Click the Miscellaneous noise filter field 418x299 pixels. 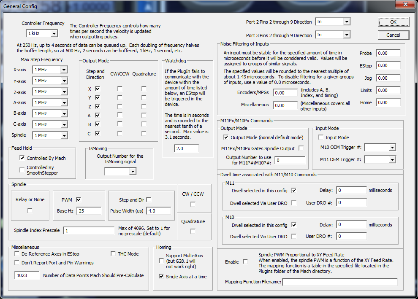pos(285,105)
